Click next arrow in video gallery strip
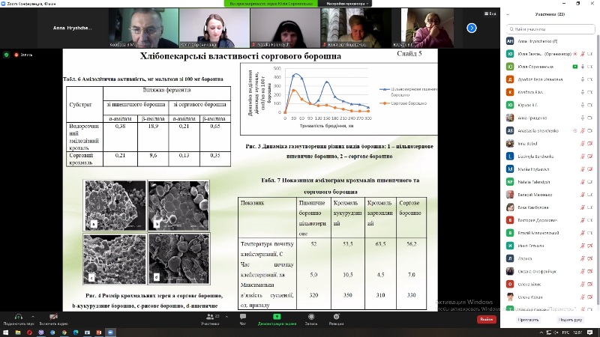The height and width of the screenshot is (337, 600). (x=472, y=28)
